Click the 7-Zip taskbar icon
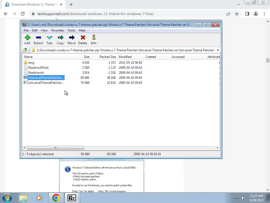The width and height of the screenshot is (270, 203). click(72, 198)
